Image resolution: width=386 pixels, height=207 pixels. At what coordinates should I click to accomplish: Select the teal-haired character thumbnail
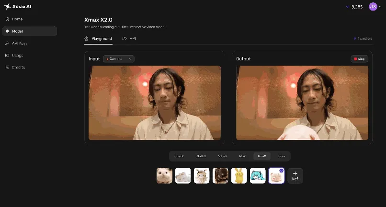point(258,176)
